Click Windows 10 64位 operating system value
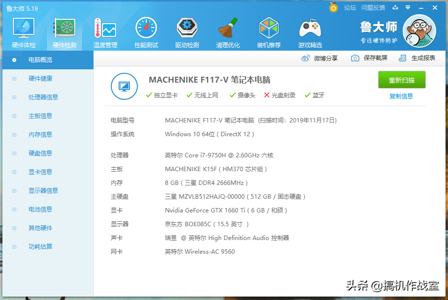 [x=209, y=134]
